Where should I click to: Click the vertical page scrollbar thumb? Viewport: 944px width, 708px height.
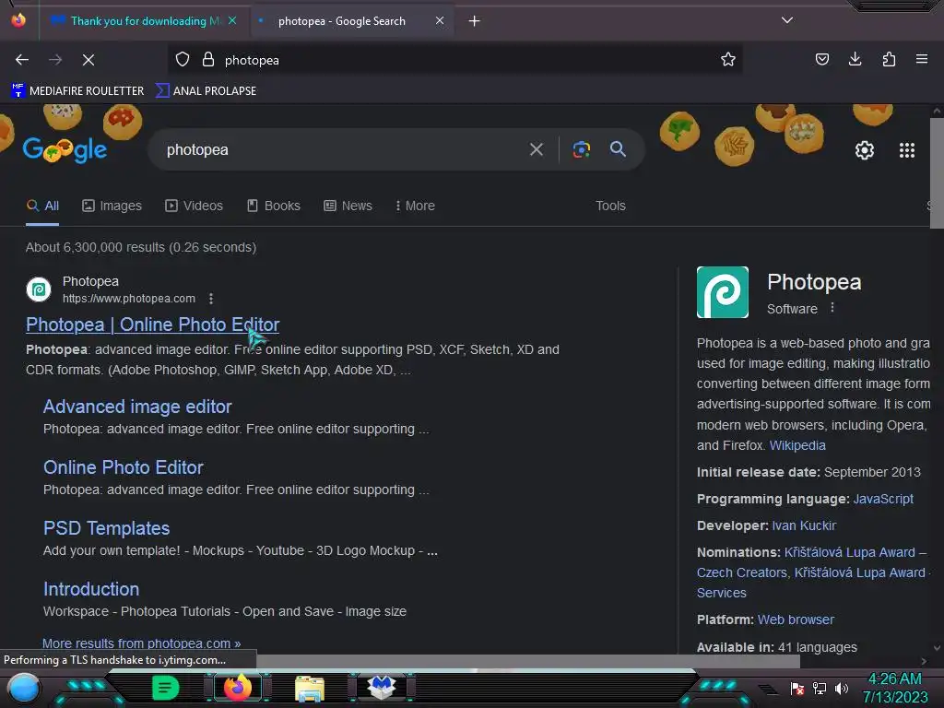tap(937, 173)
